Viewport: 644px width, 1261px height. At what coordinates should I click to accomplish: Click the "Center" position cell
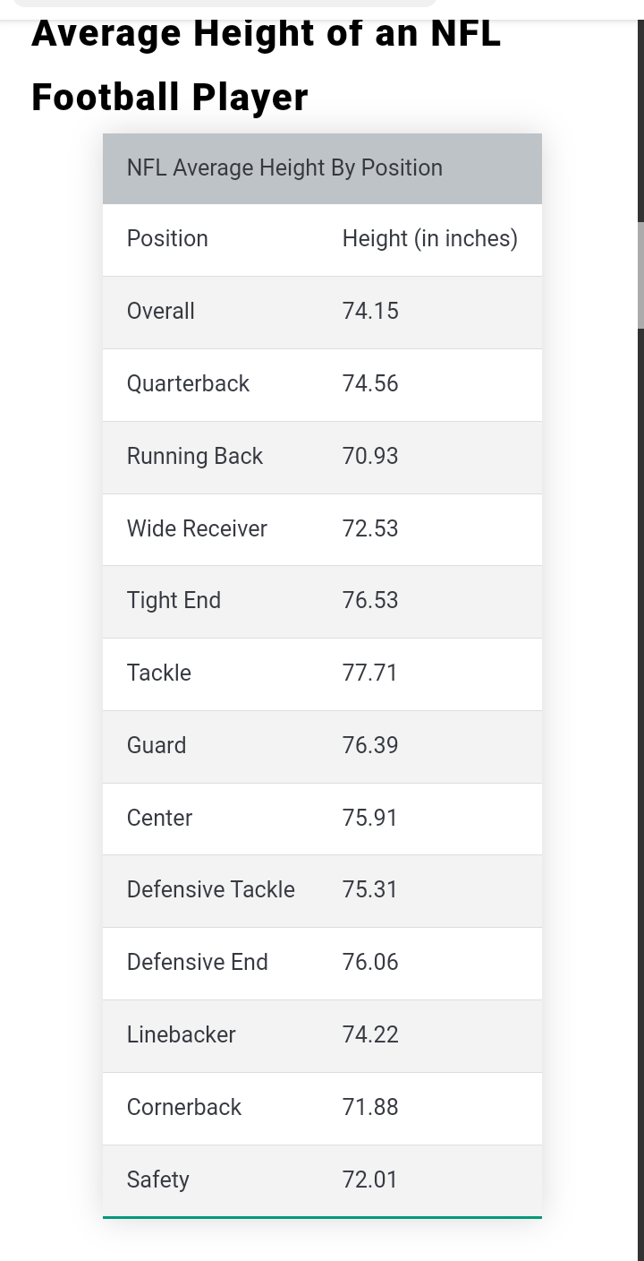(159, 819)
